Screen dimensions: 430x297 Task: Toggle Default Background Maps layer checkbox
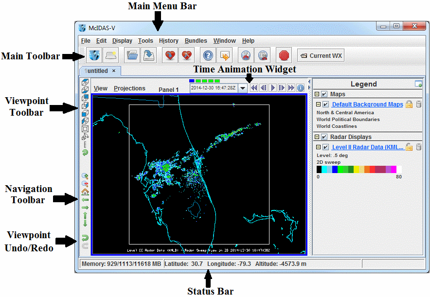click(x=326, y=105)
